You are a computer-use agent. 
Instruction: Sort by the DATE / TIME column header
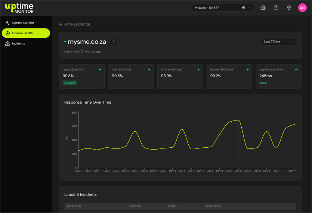74,206
